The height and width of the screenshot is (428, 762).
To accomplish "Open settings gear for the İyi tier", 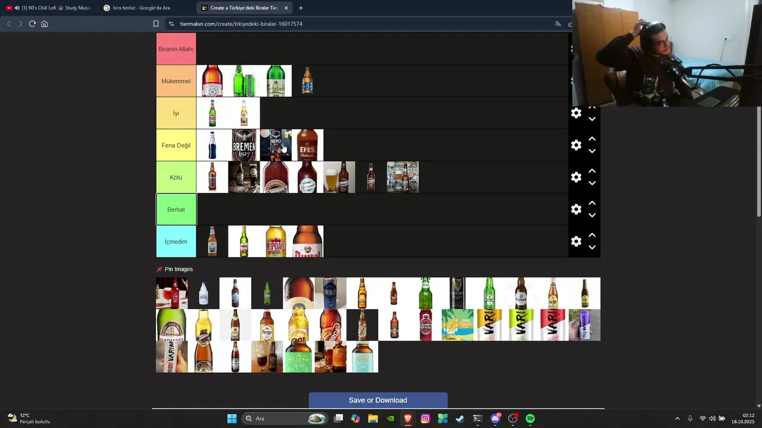I will (576, 113).
